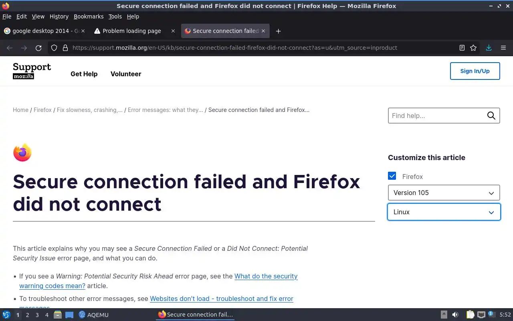
Task: Open the downloads panel
Action: [x=489, y=48]
